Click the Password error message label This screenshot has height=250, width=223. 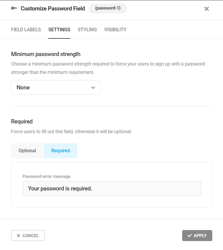click(47, 176)
